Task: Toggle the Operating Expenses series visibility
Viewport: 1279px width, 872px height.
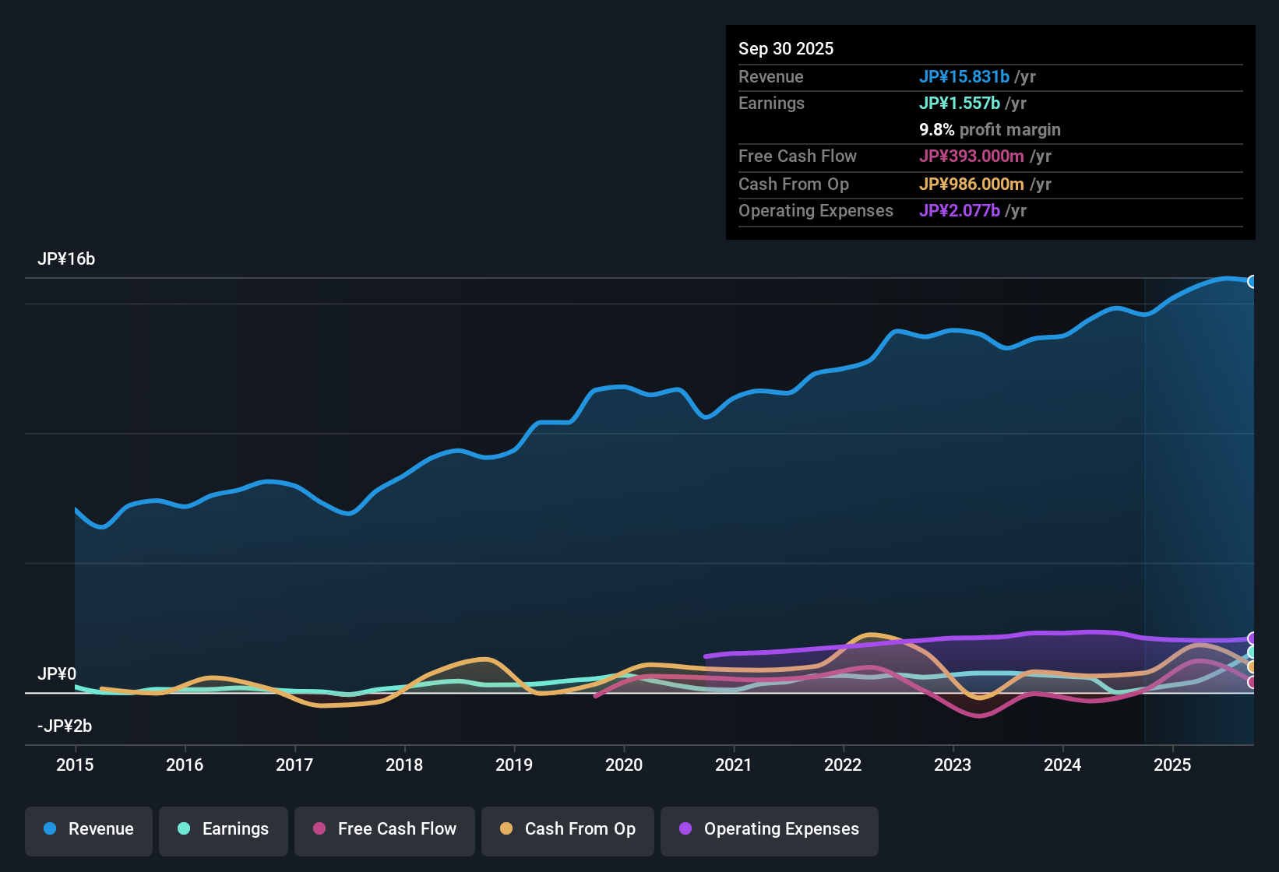Action: coord(769,829)
